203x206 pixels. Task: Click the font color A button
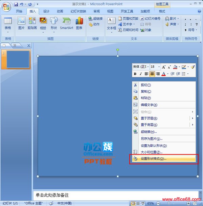[x=163, y=74]
